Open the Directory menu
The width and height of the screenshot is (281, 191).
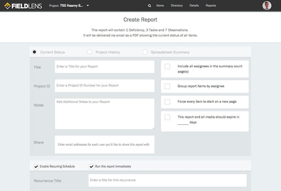click(x=177, y=6)
